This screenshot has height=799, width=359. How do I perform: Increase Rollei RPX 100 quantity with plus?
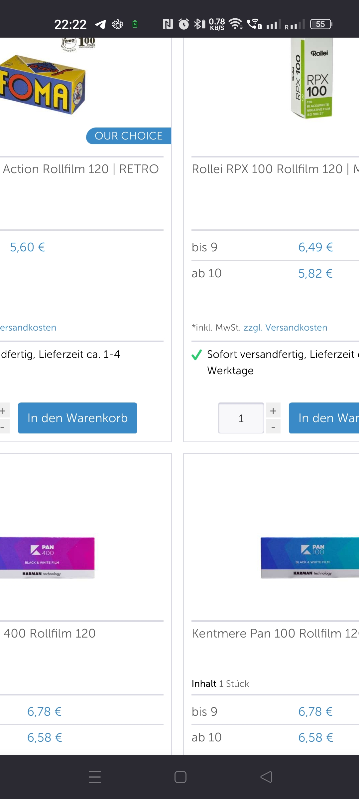273,410
